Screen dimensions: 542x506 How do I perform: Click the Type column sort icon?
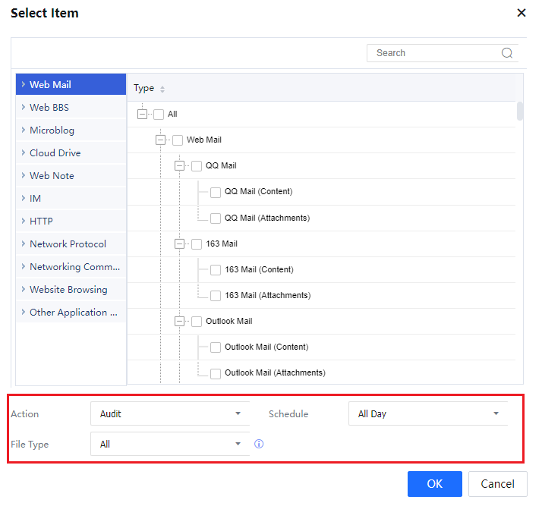coord(162,90)
